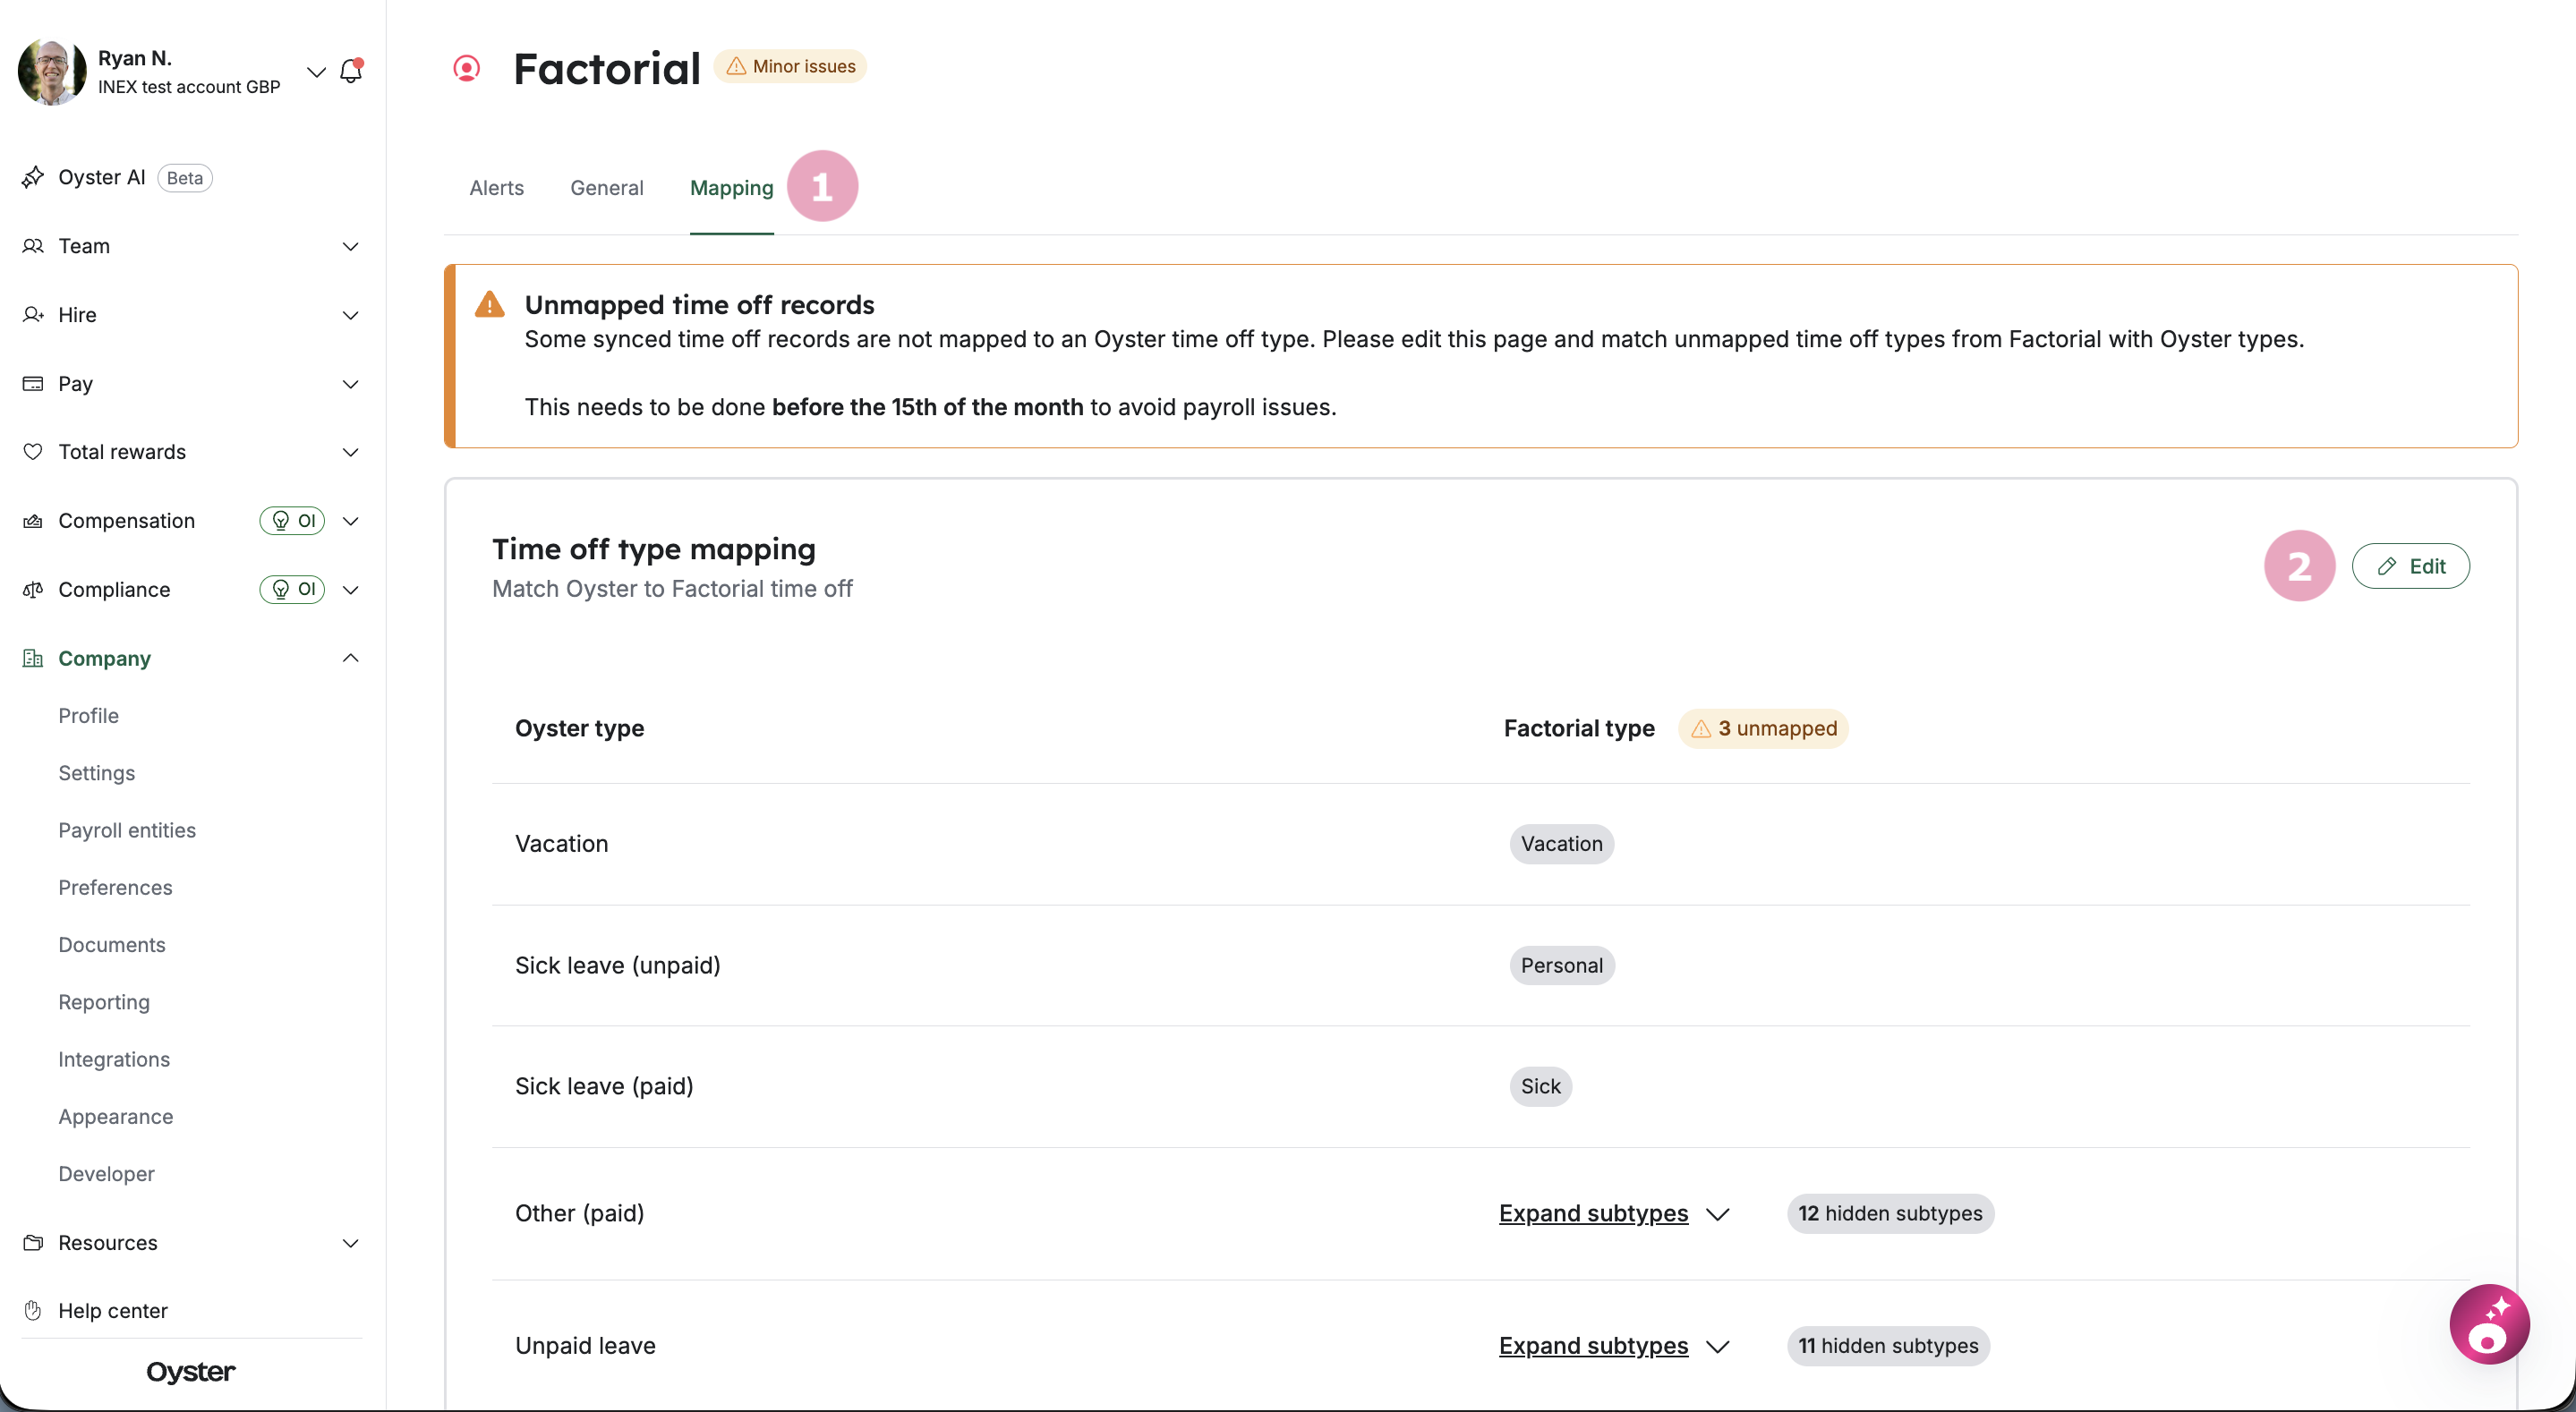The width and height of the screenshot is (2576, 1412).
Task: Open Company Settings page
Action: 97,773
